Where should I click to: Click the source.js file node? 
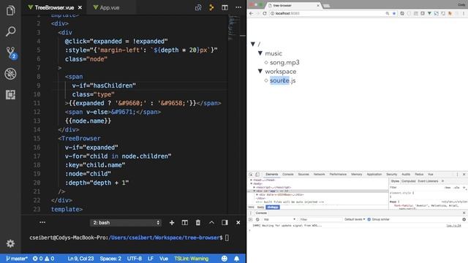tap(283, 80)
